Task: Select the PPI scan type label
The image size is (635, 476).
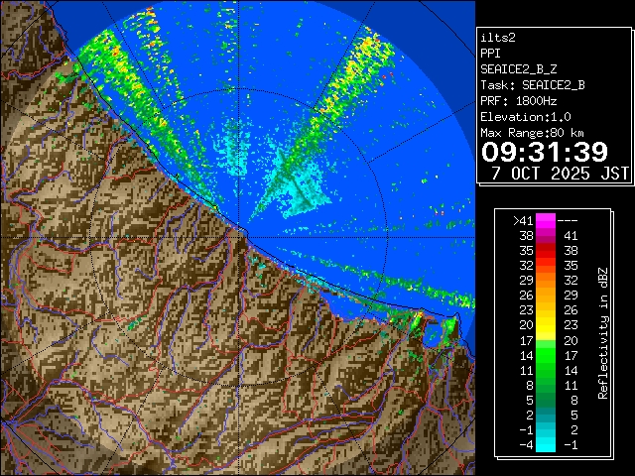Action: [x=490, y=53]
